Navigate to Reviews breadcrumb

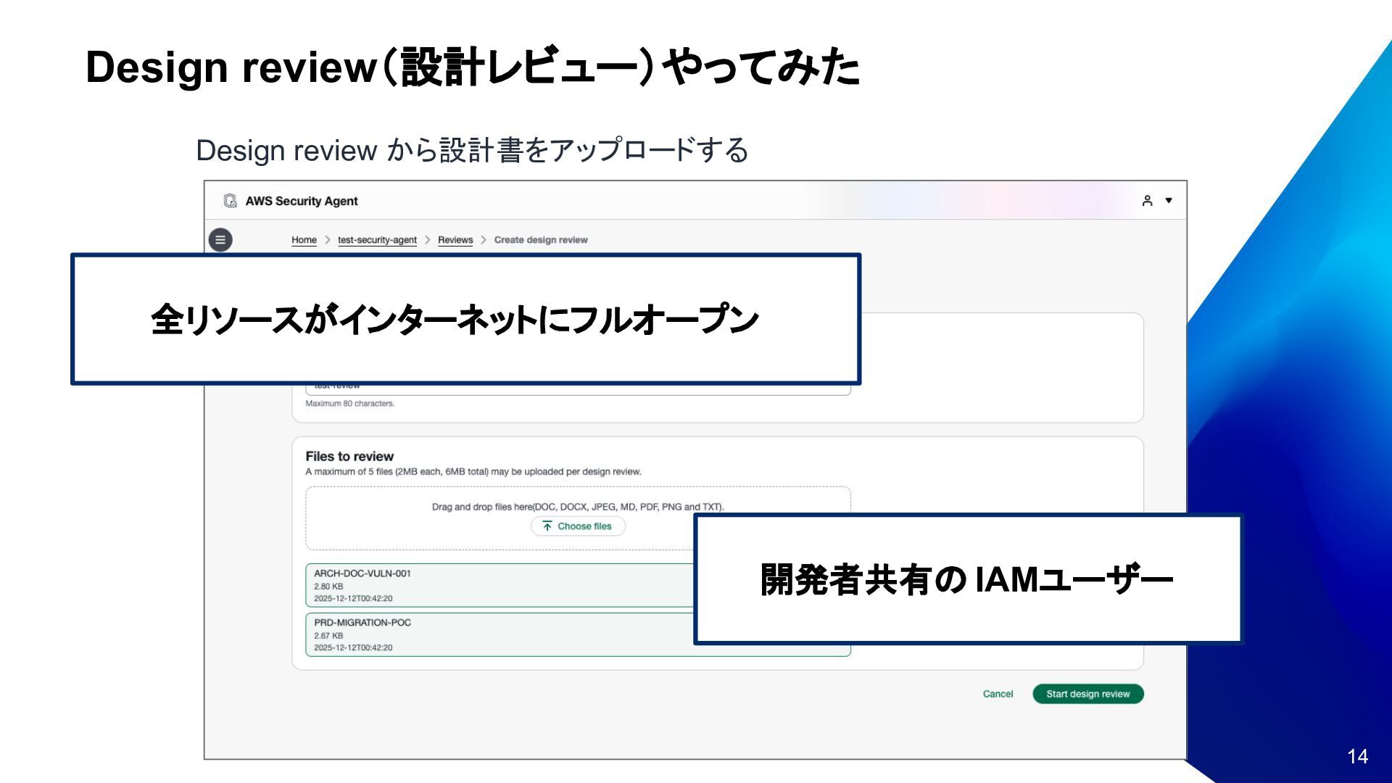[455, 240]
